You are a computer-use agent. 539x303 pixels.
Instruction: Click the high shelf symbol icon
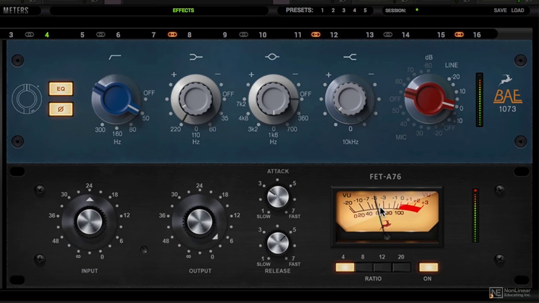click(350, 57)
